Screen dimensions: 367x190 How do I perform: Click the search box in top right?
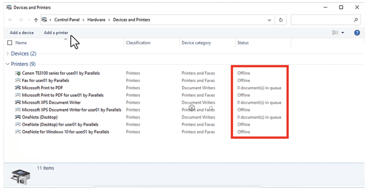(x=321, y=20)
